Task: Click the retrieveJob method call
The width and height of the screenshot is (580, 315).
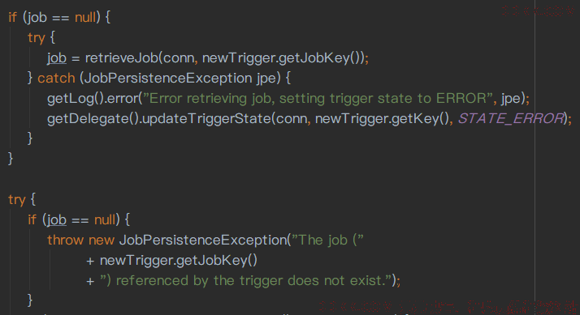Action: (x=121, y=58)
